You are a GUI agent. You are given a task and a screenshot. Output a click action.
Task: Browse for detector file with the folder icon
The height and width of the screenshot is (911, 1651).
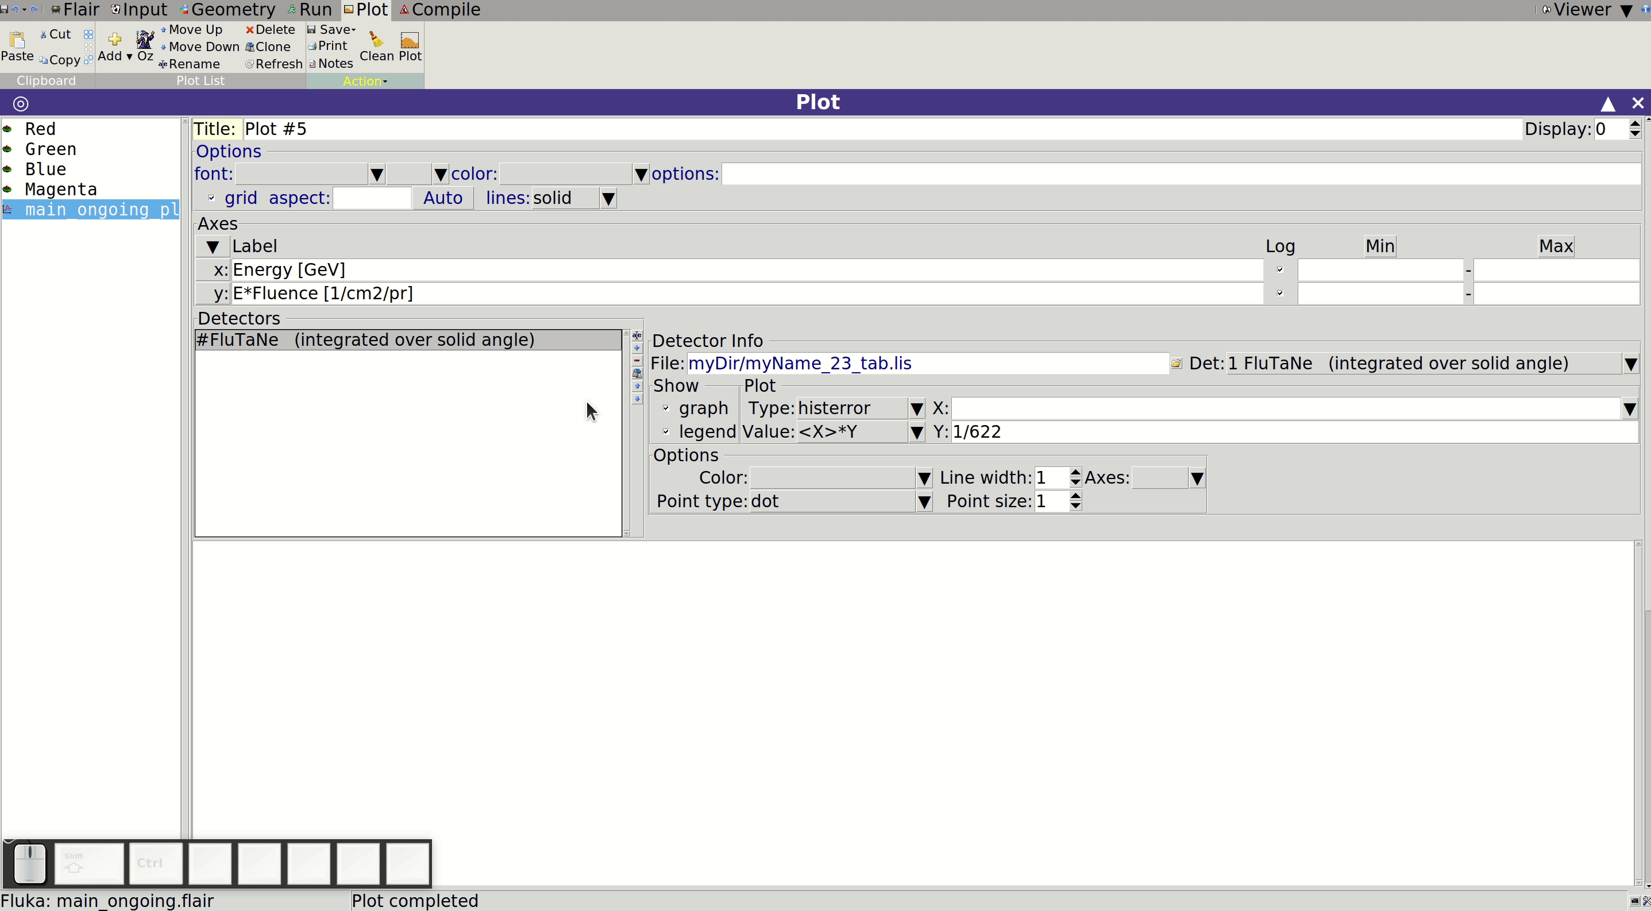(1176, 363)
